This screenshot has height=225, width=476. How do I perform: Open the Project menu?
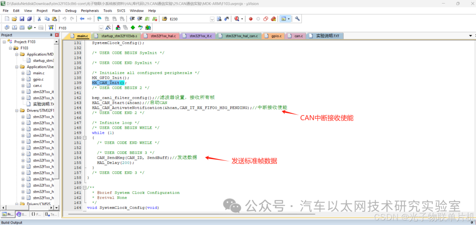point(42,11)
